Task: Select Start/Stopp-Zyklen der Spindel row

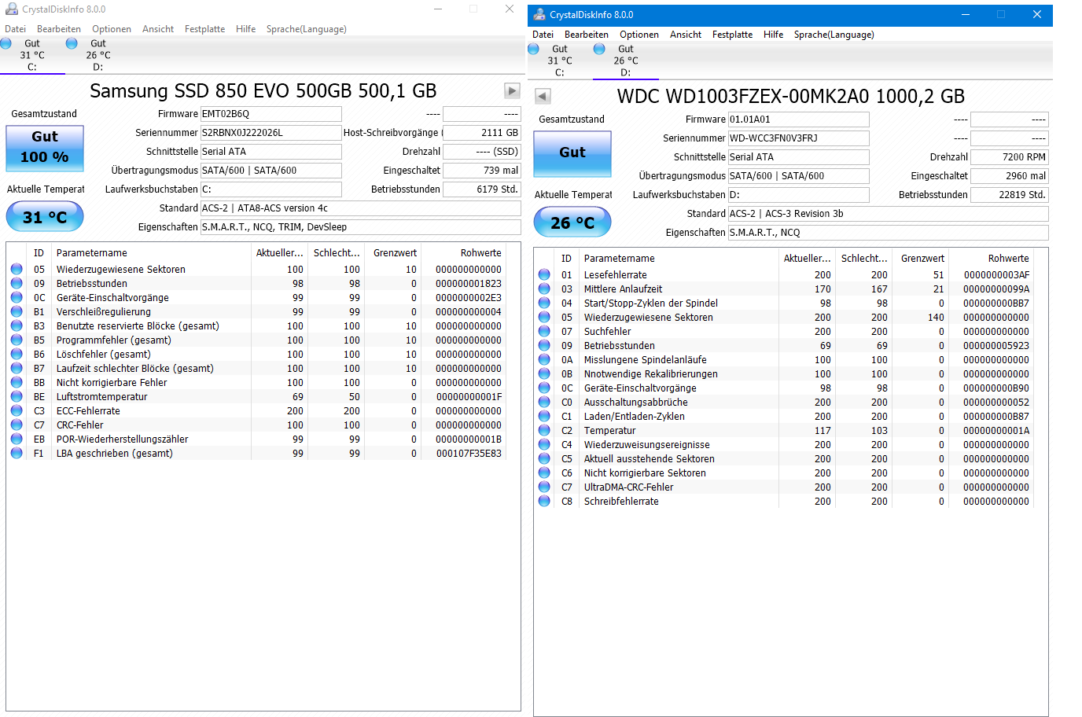Action: pos(784,303)
